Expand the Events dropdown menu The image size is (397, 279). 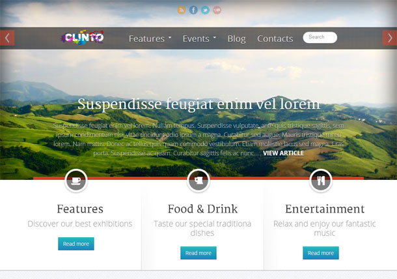tap(199, 38)
